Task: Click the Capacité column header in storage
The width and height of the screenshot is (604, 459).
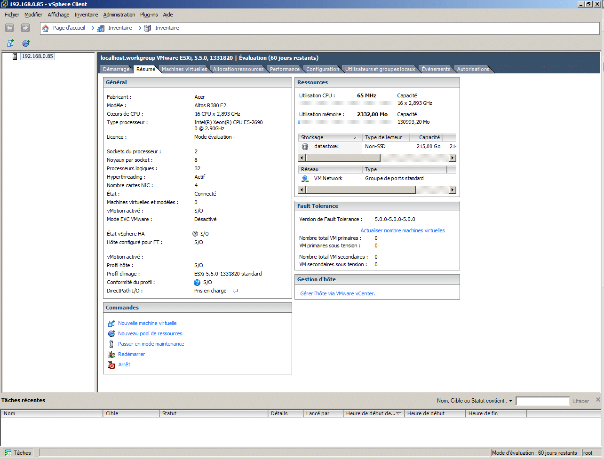Action: [x=426, y=137]
